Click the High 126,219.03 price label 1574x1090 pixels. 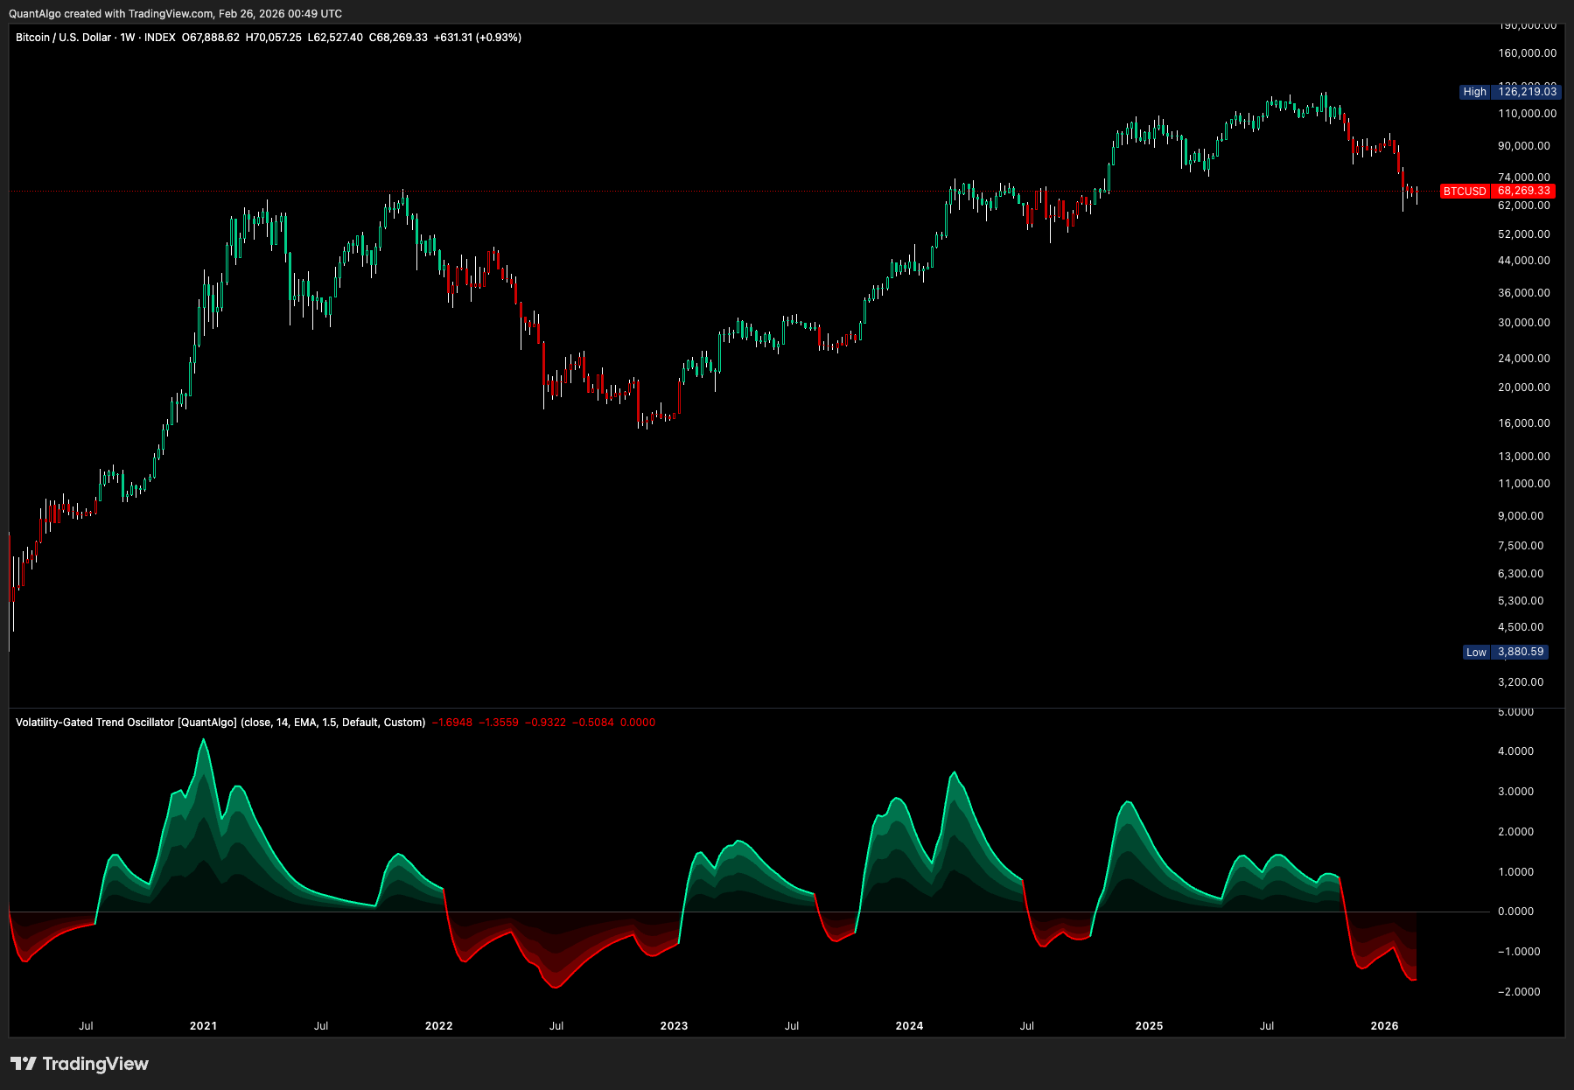pos(1510,92)
